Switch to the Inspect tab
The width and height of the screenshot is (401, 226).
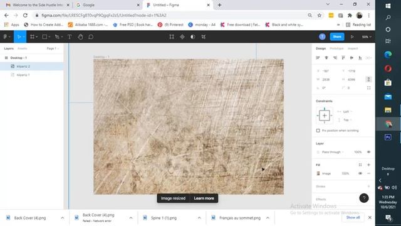point(353,48)
